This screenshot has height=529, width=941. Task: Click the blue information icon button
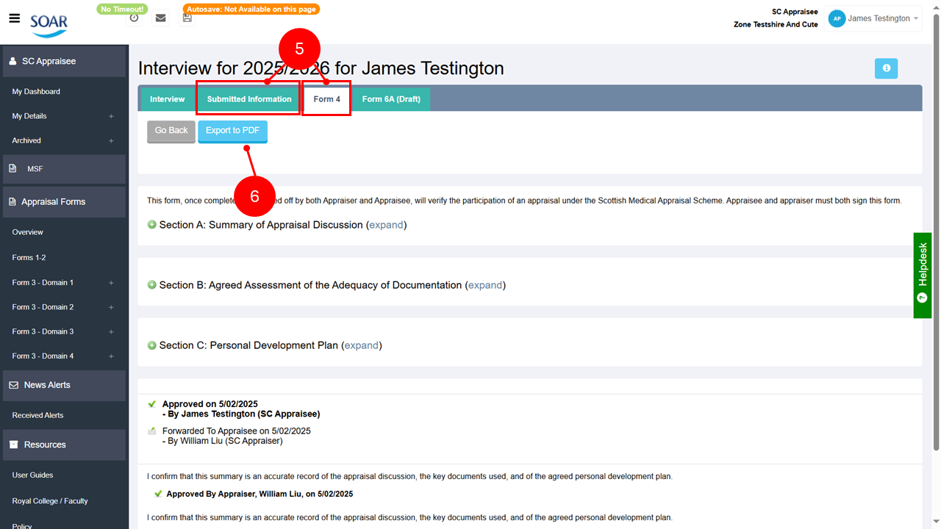coord(886,68)
